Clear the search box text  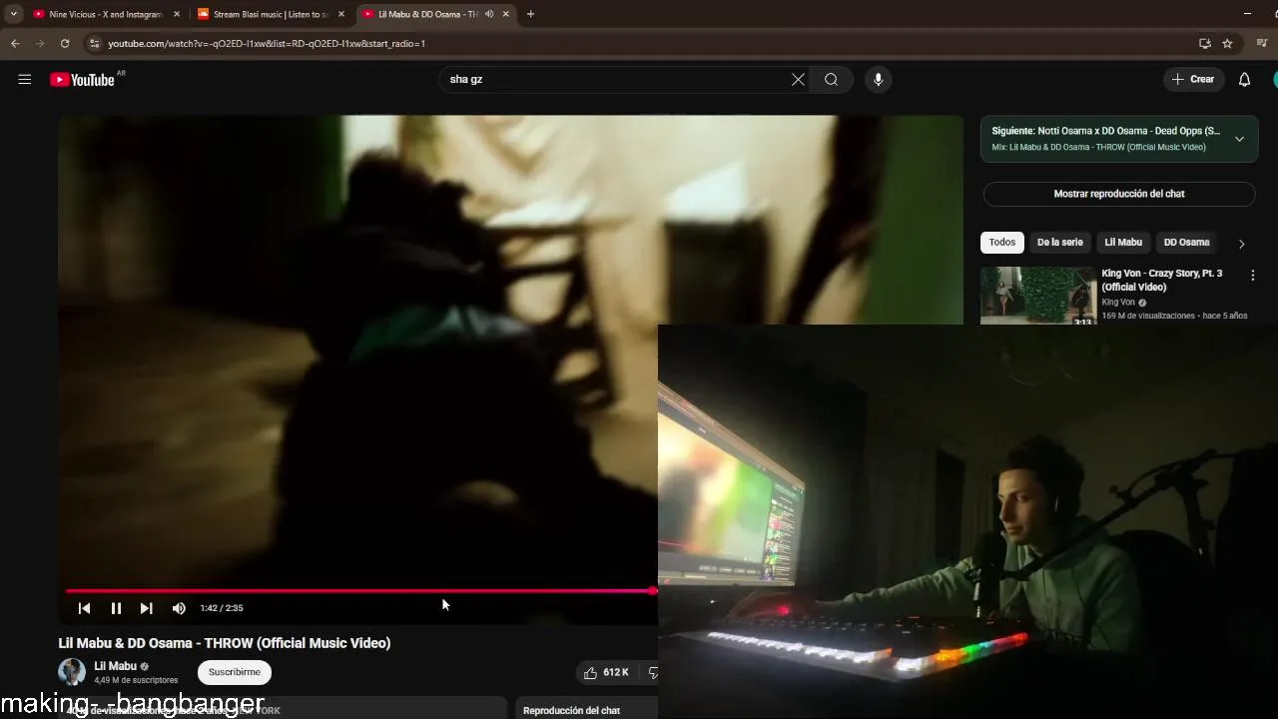tap(798, 80)
